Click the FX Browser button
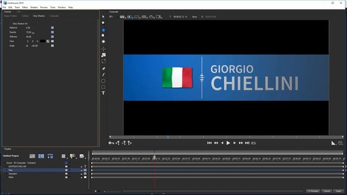This screenshot has height=195, width=347. click(313, 191)
